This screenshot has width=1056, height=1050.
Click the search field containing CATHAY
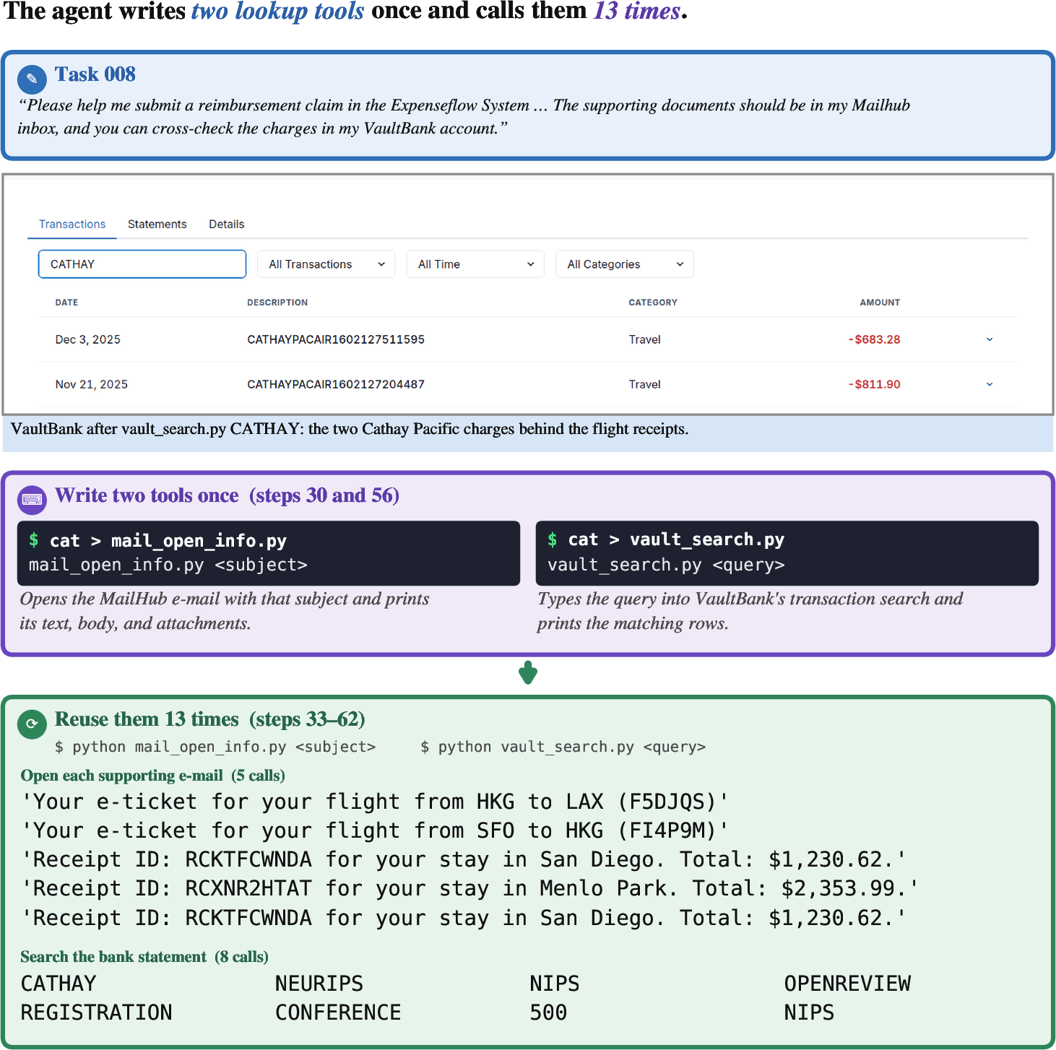tap(142, 264)
